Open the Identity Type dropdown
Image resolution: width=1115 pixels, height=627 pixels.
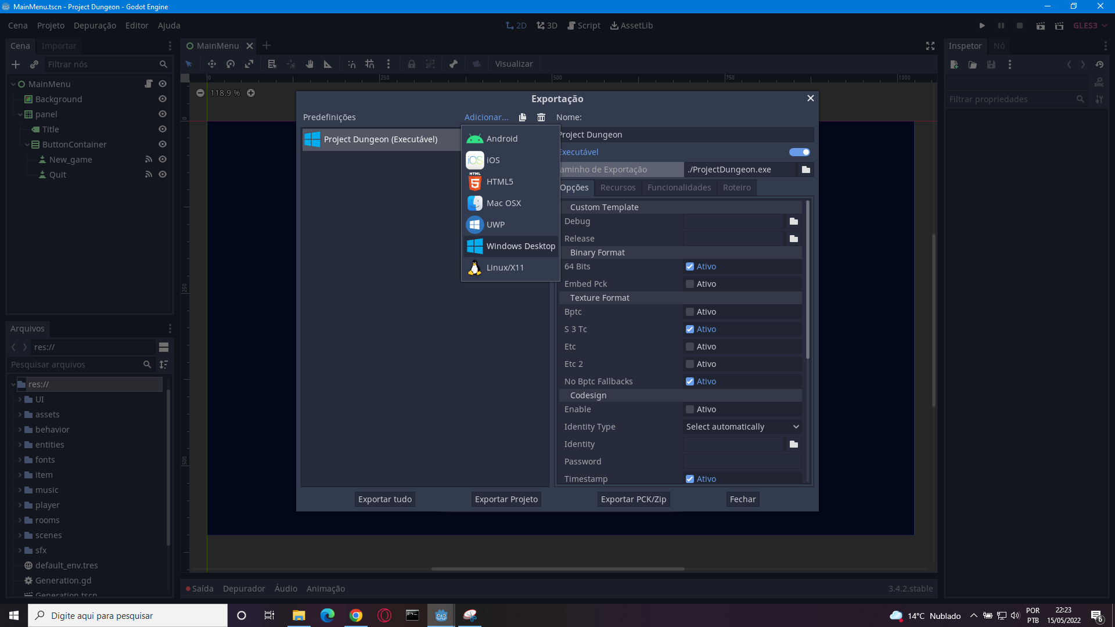click(x=742, y=427)
